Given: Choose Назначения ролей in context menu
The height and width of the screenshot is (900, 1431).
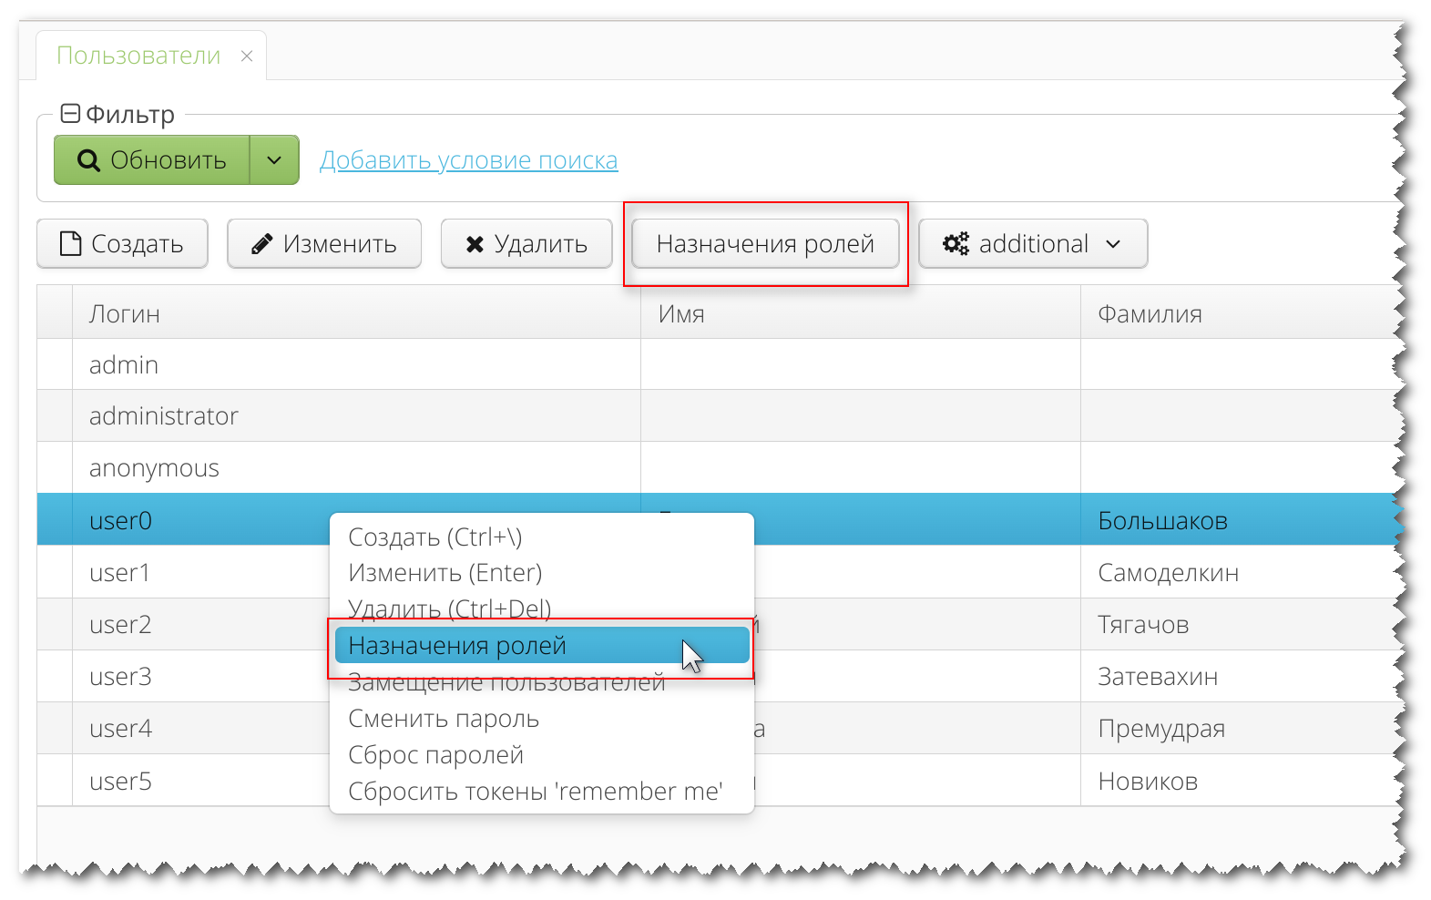Looking at the screenshot, I should tap(541, 645).
